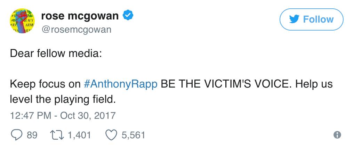Click the like count 5,561

pyautogui.click(x=133, y=135)
